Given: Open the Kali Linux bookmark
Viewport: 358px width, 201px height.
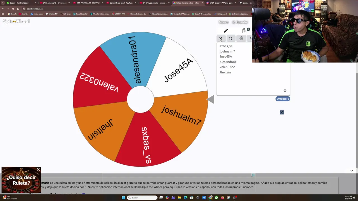Looking at the screenshot, I should pyautogui.click(x=65, y=14).
